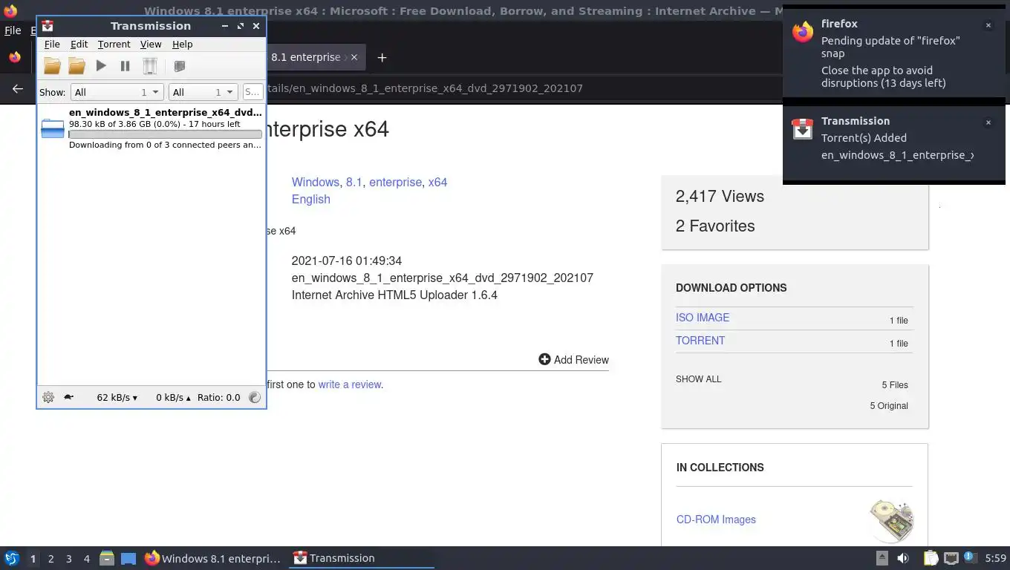Click the update notifier tray icon
1010x570 pixels.
click(970, 557)
